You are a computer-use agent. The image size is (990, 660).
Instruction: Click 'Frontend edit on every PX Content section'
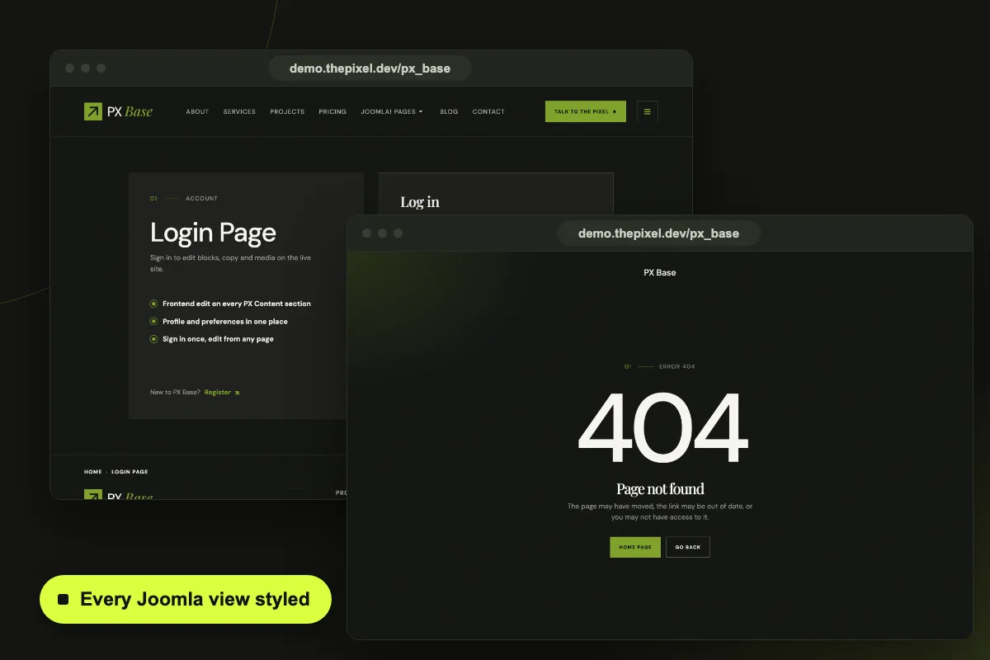(237, 304)
